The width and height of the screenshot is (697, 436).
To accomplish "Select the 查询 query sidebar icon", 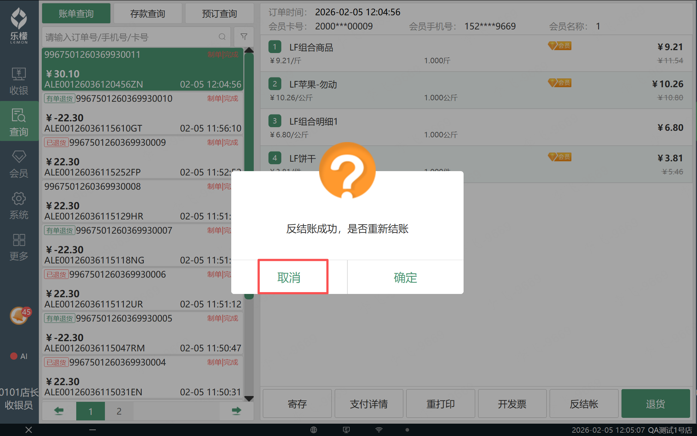I will [x=19, y=122].
